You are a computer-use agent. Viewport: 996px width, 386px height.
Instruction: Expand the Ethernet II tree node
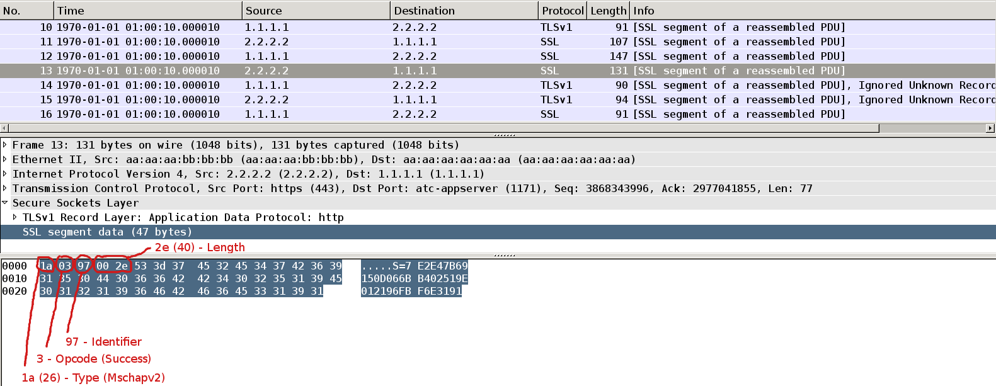click(5, 159)
